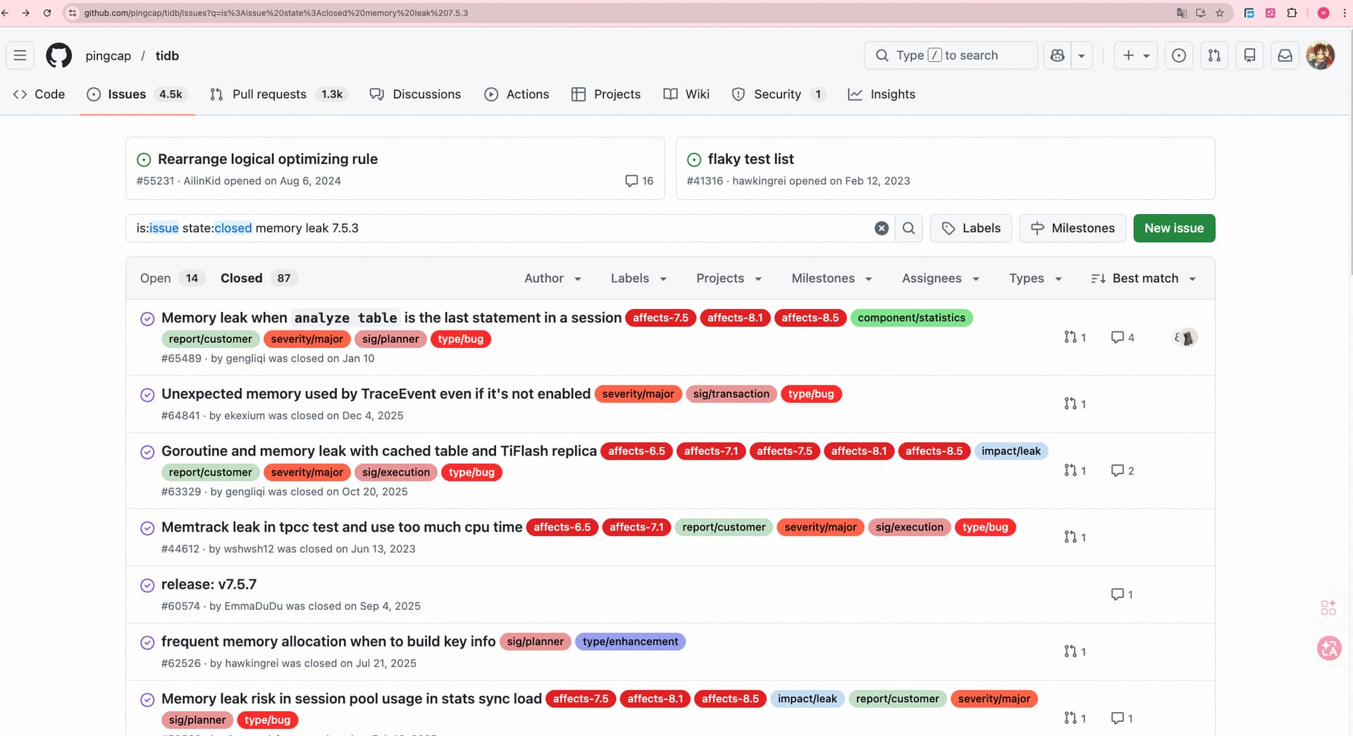Open the Labels filter dropdown

(x=638, y=278)
